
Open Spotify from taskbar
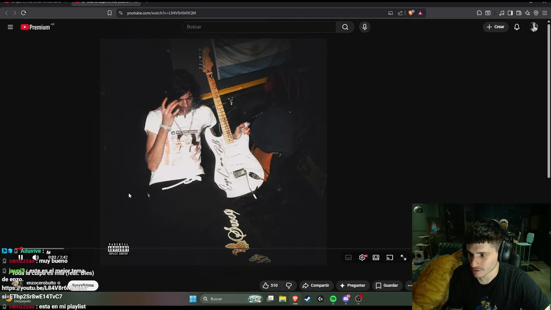(x=333, y=299)
